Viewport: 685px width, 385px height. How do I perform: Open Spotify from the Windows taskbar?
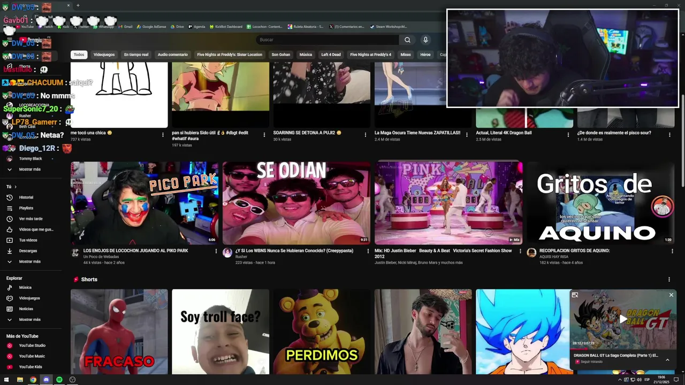(x=59, y=380)
